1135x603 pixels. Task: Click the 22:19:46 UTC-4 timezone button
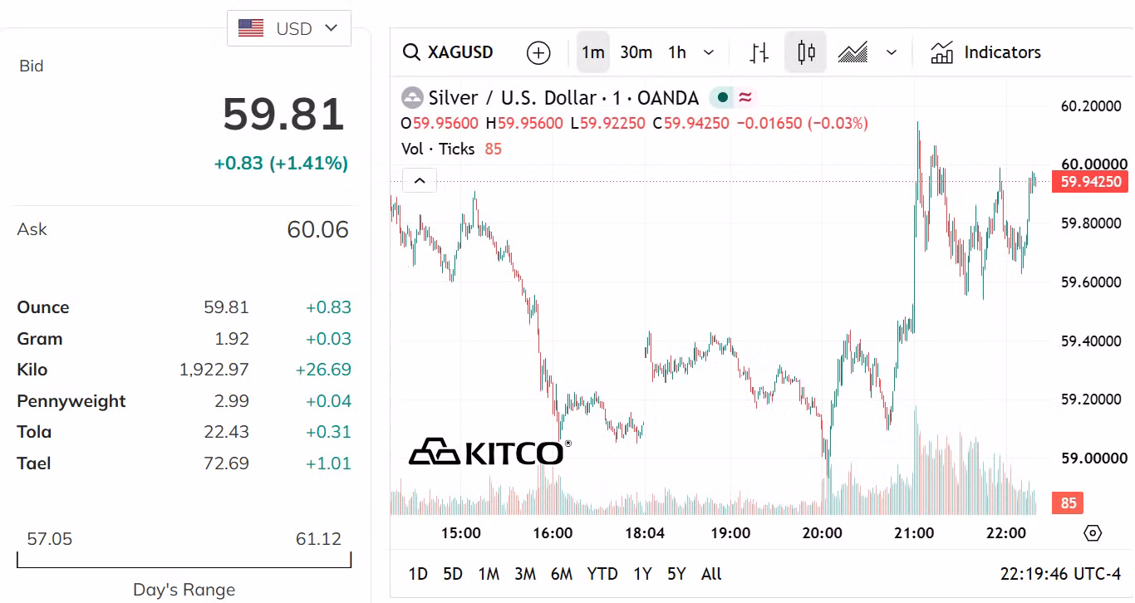pyautogui.click(x=1061, y=574)
